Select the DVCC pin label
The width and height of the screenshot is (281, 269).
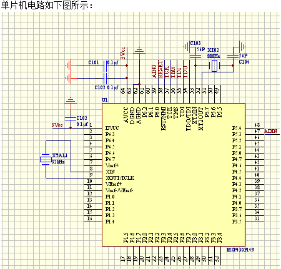[x=112, y=128]
